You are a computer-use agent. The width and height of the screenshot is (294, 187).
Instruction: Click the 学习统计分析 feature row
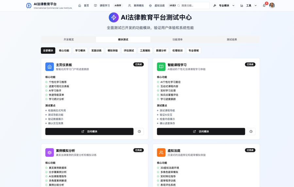tap(56, 99)
